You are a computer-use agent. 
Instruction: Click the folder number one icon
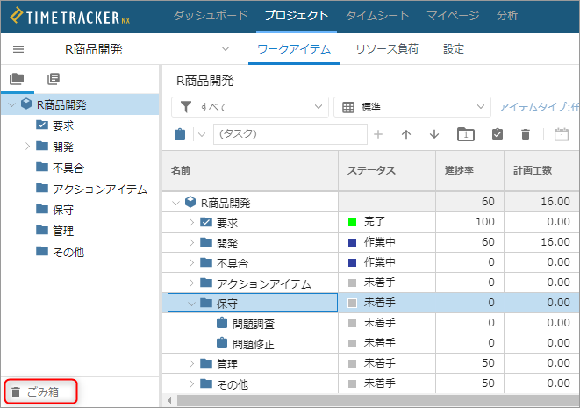click(x=466, y=134)
